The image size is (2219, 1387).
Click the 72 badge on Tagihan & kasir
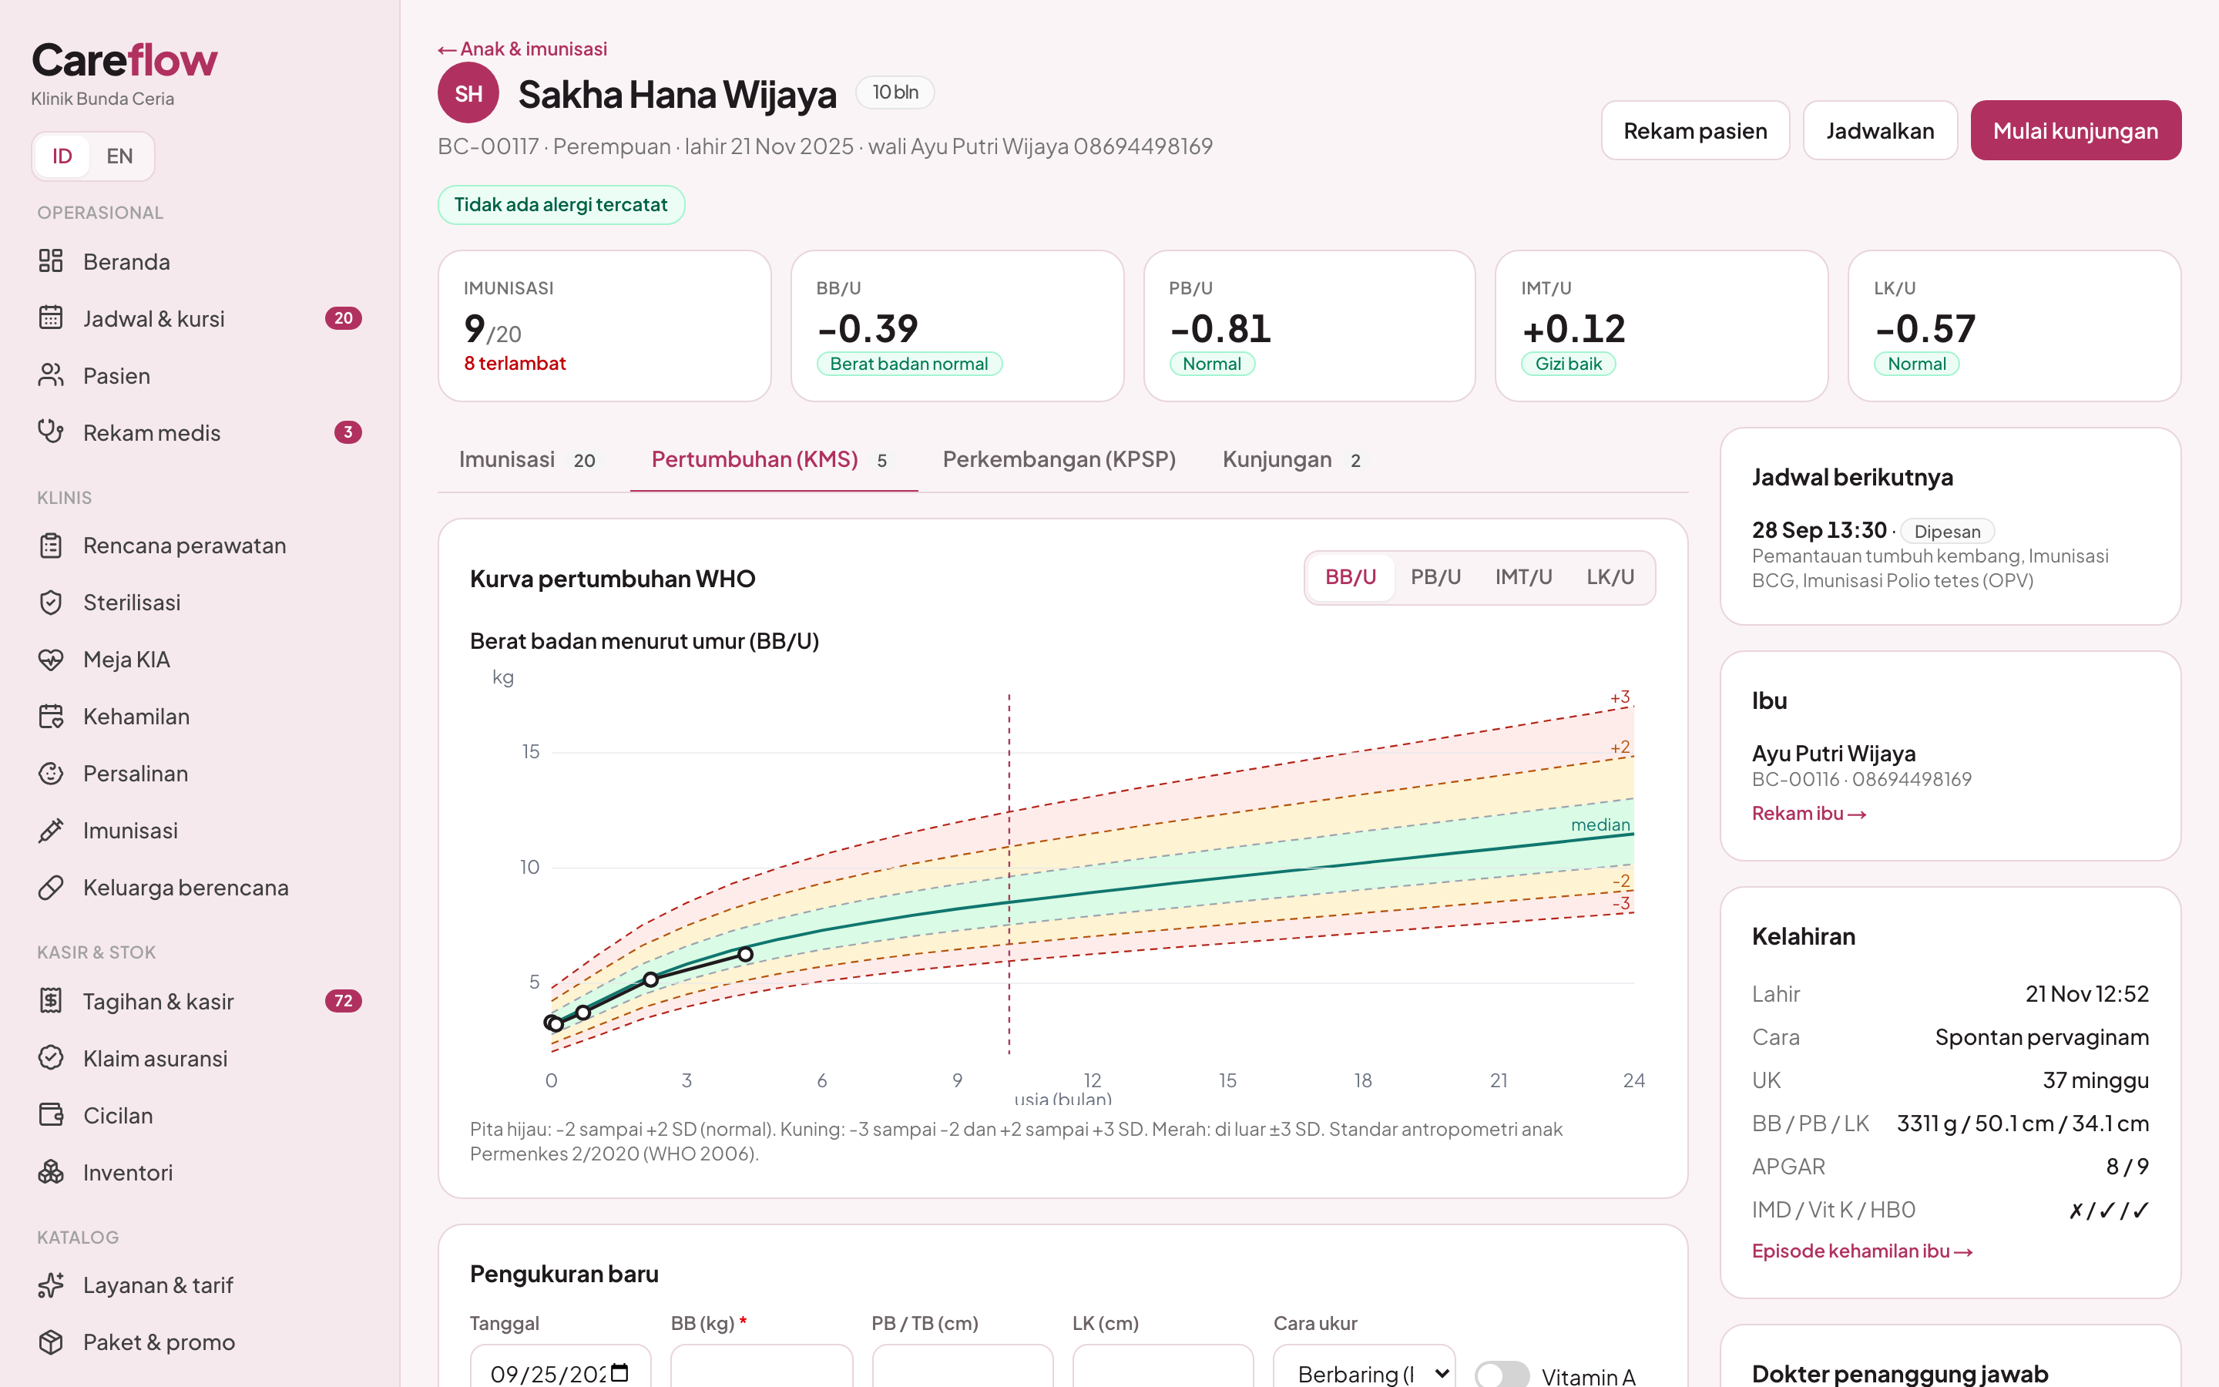pyautogui.click(x=343, y=1001)
